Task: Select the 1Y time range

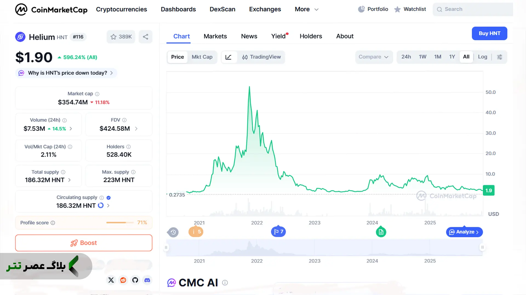Action: click(452, 57)
